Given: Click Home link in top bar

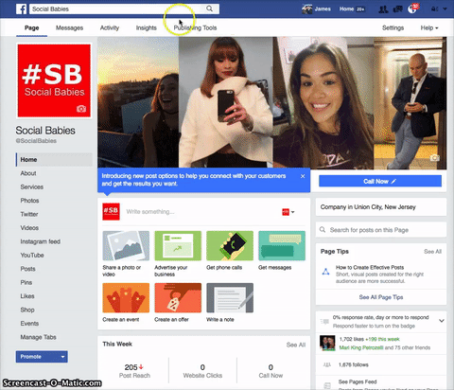Looking at the screenshot, I should click(346, 9).
